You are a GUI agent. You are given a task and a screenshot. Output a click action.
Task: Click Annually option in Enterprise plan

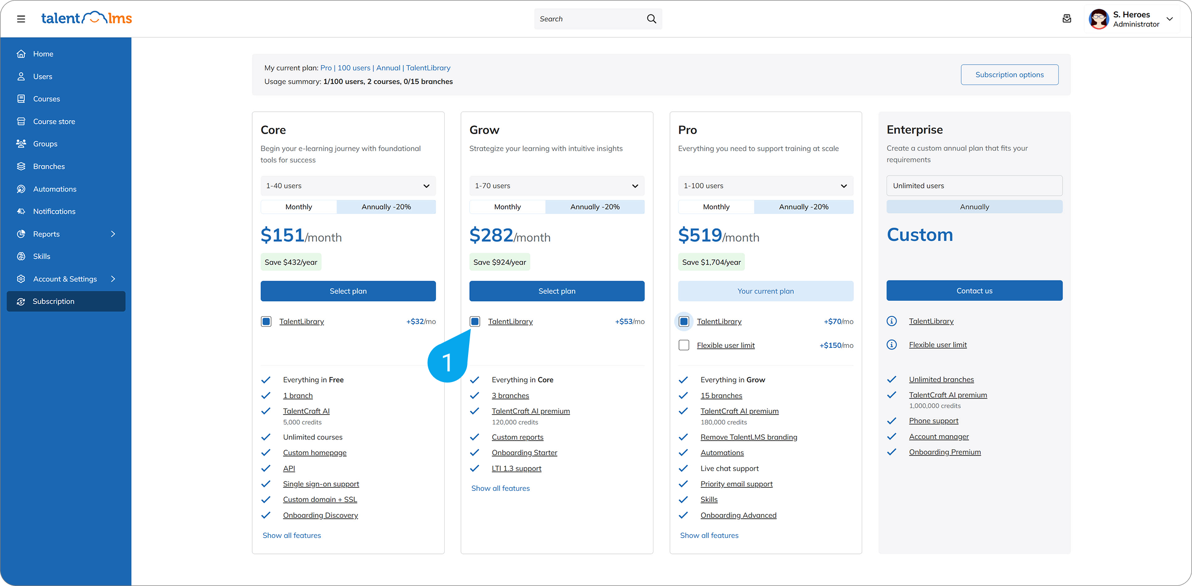975,207
